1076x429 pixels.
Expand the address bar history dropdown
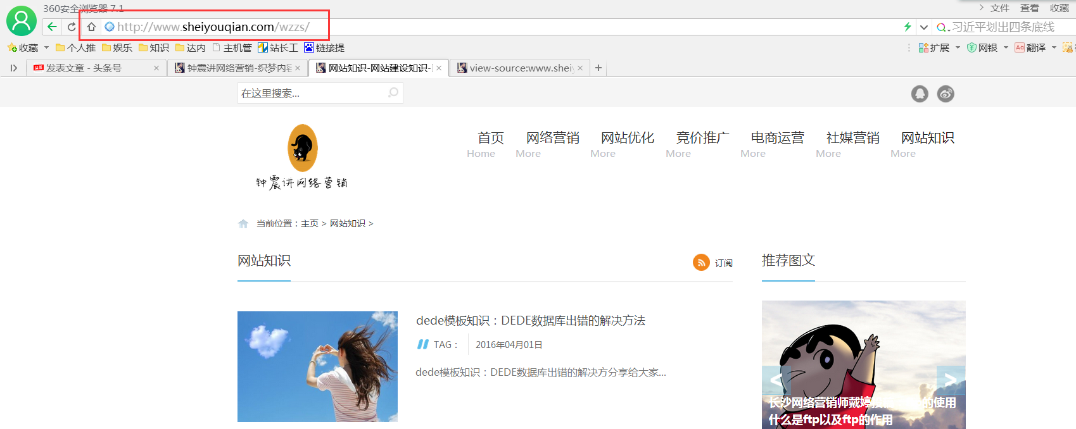pyautogui.click(x=924, y=27)
